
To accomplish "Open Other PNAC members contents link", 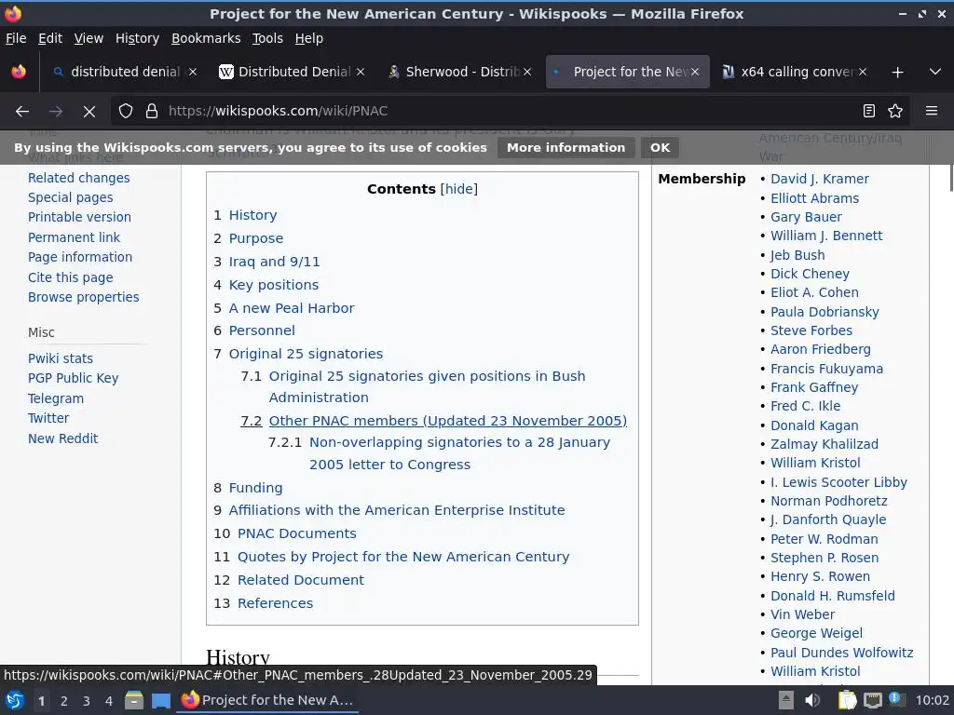I will coord(447,421).
